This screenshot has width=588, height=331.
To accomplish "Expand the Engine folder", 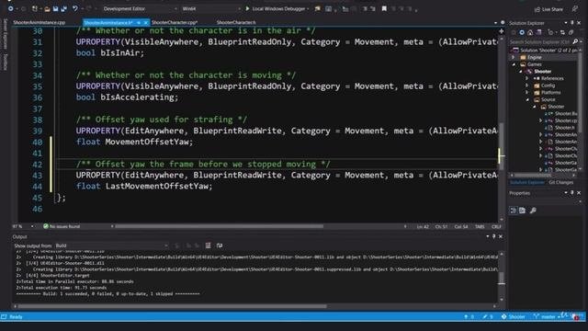I will tap(514, 57).
